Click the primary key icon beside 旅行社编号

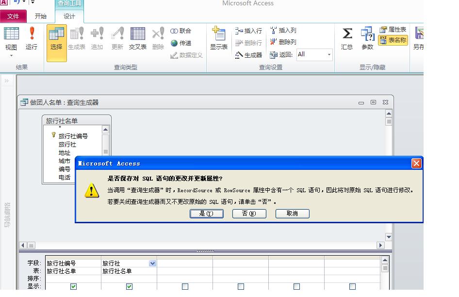click(x=53, y=135)
